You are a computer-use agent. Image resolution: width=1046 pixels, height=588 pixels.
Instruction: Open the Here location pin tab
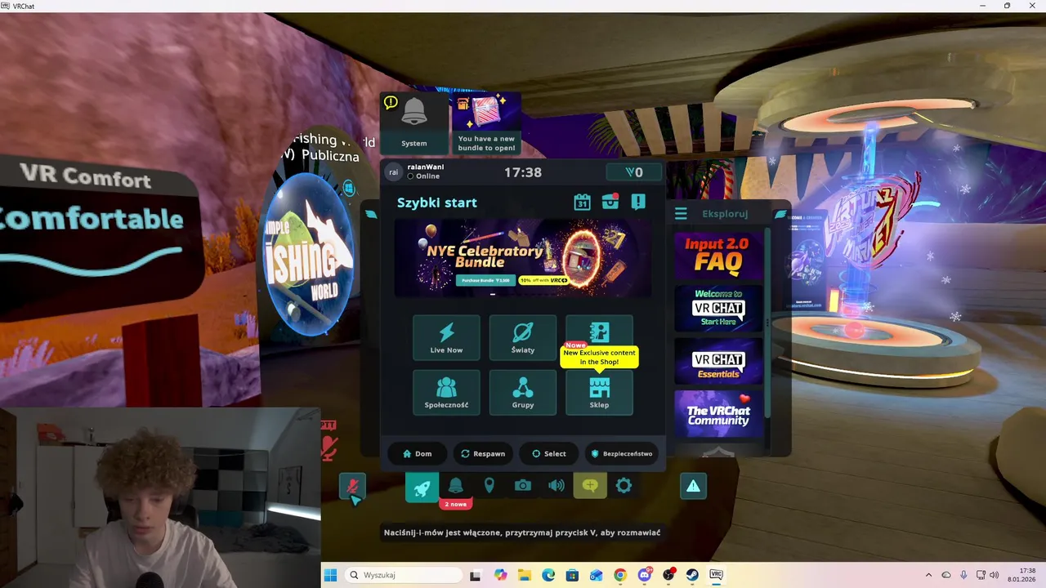(x=489, y=486)
